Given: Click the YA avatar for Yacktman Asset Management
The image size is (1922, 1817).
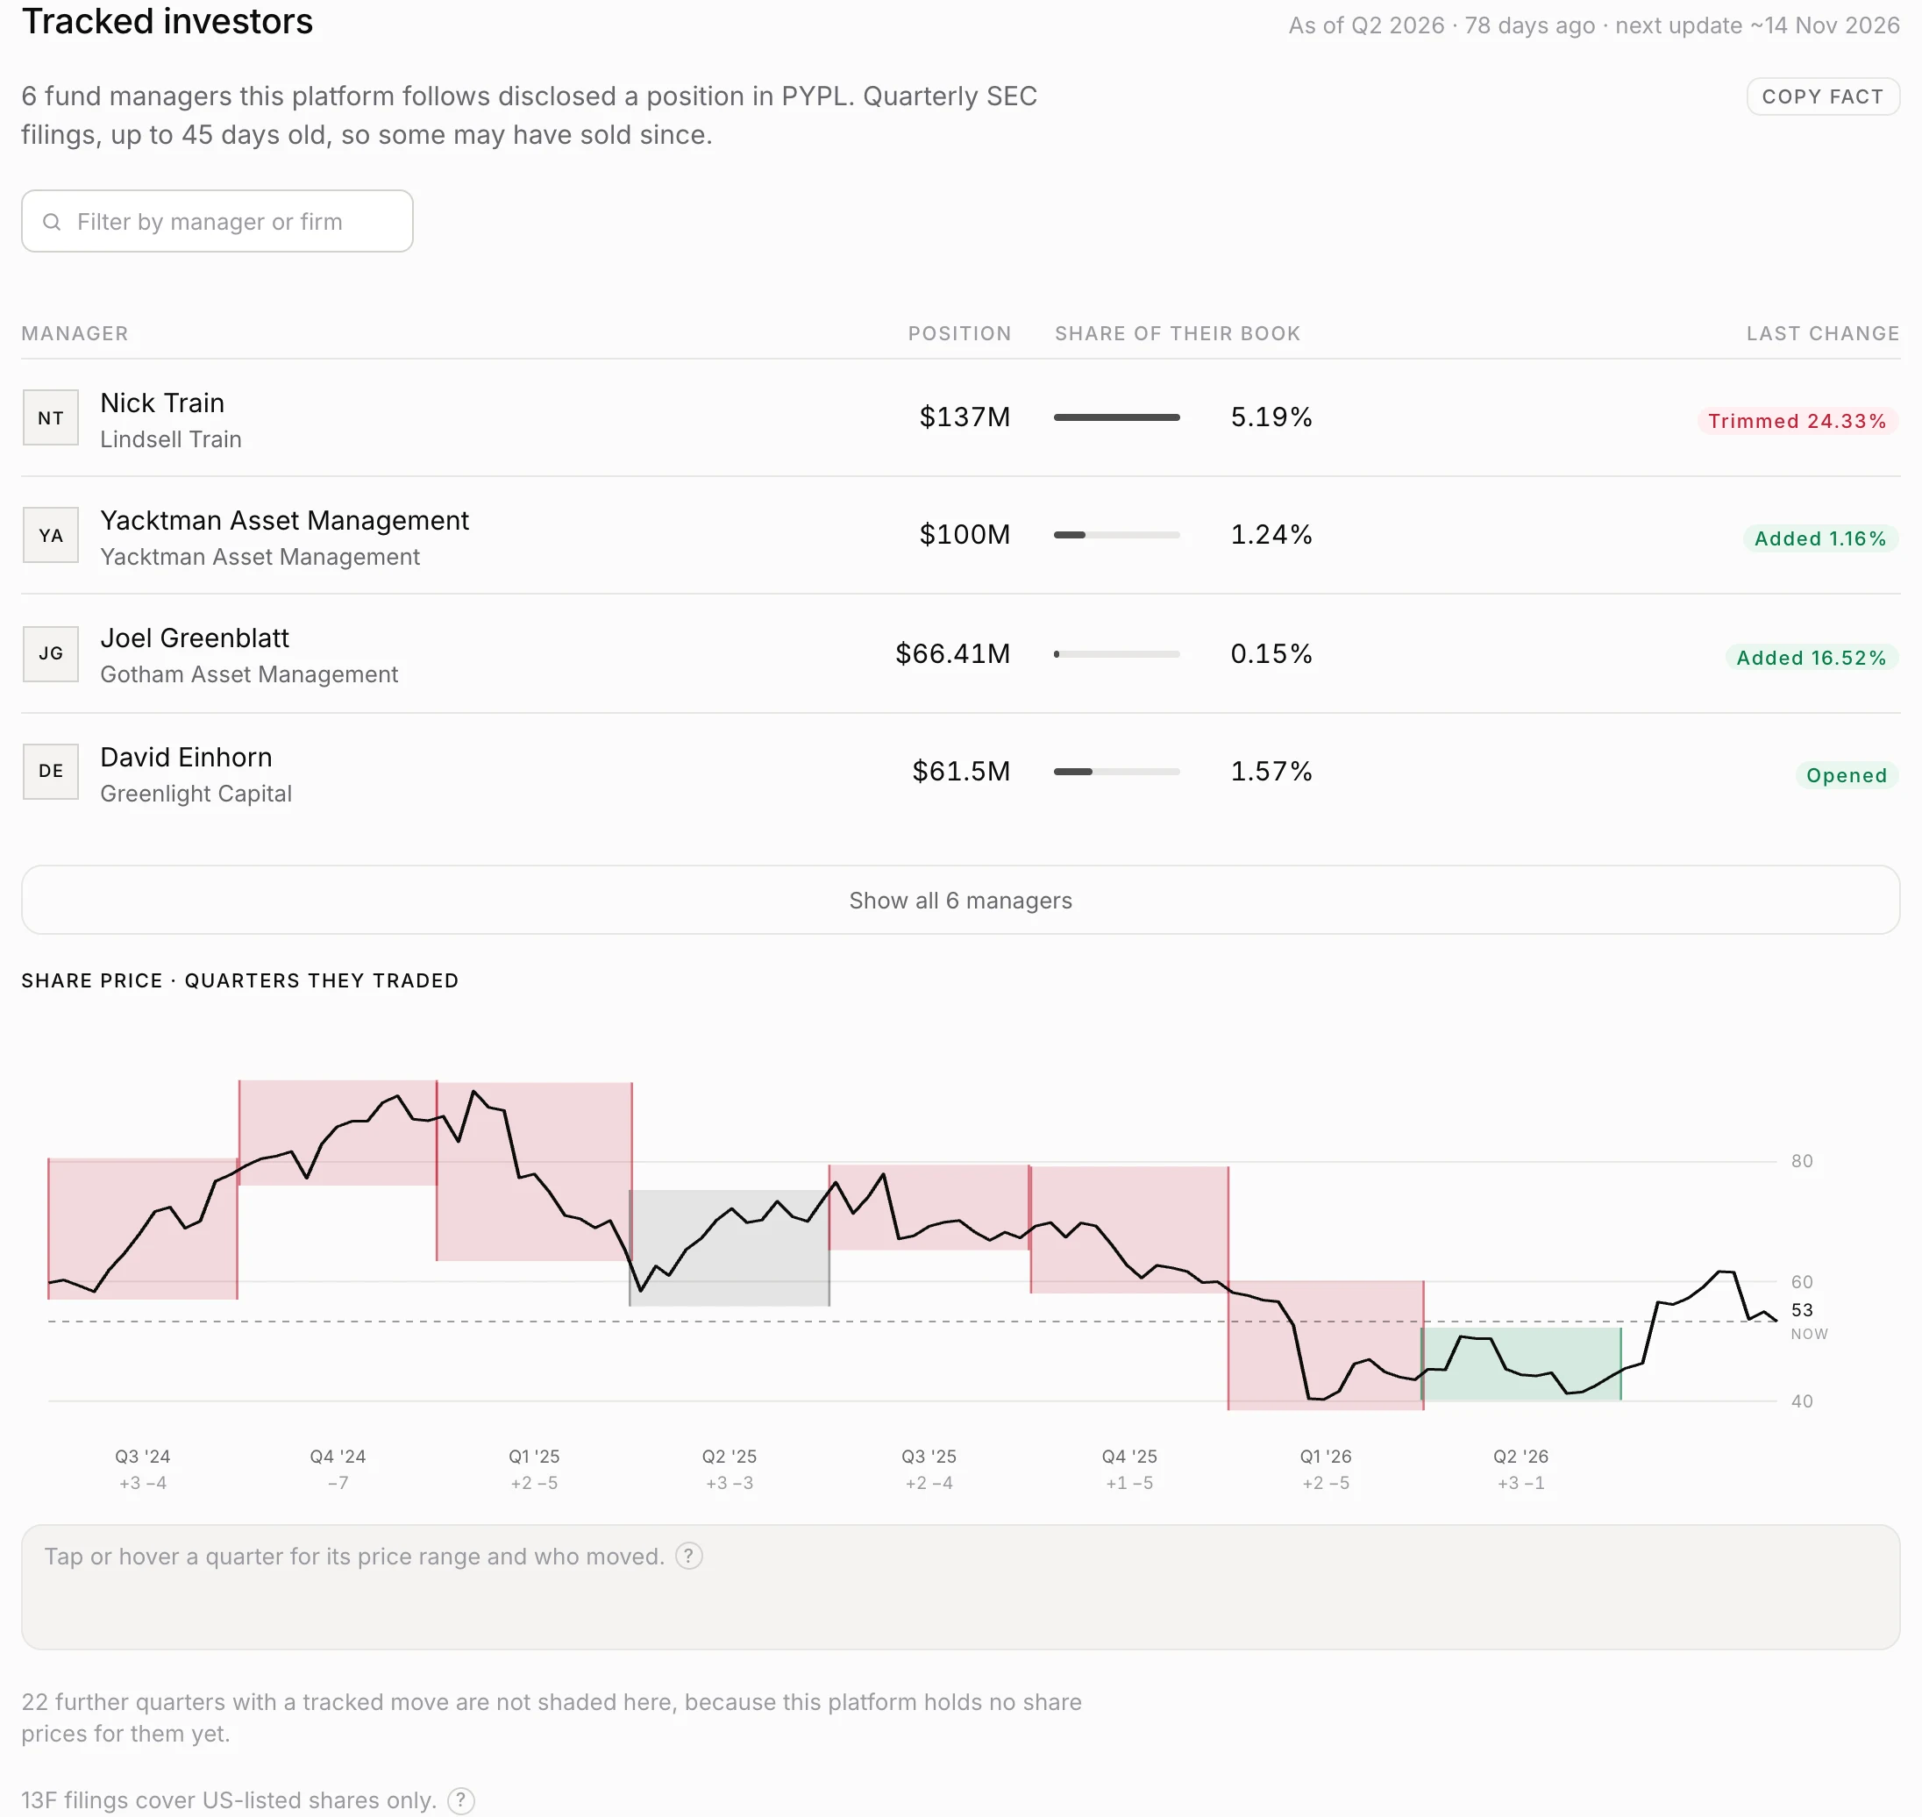Looking at the screenshot, I should pyautogui.click(x=50, y=536).
